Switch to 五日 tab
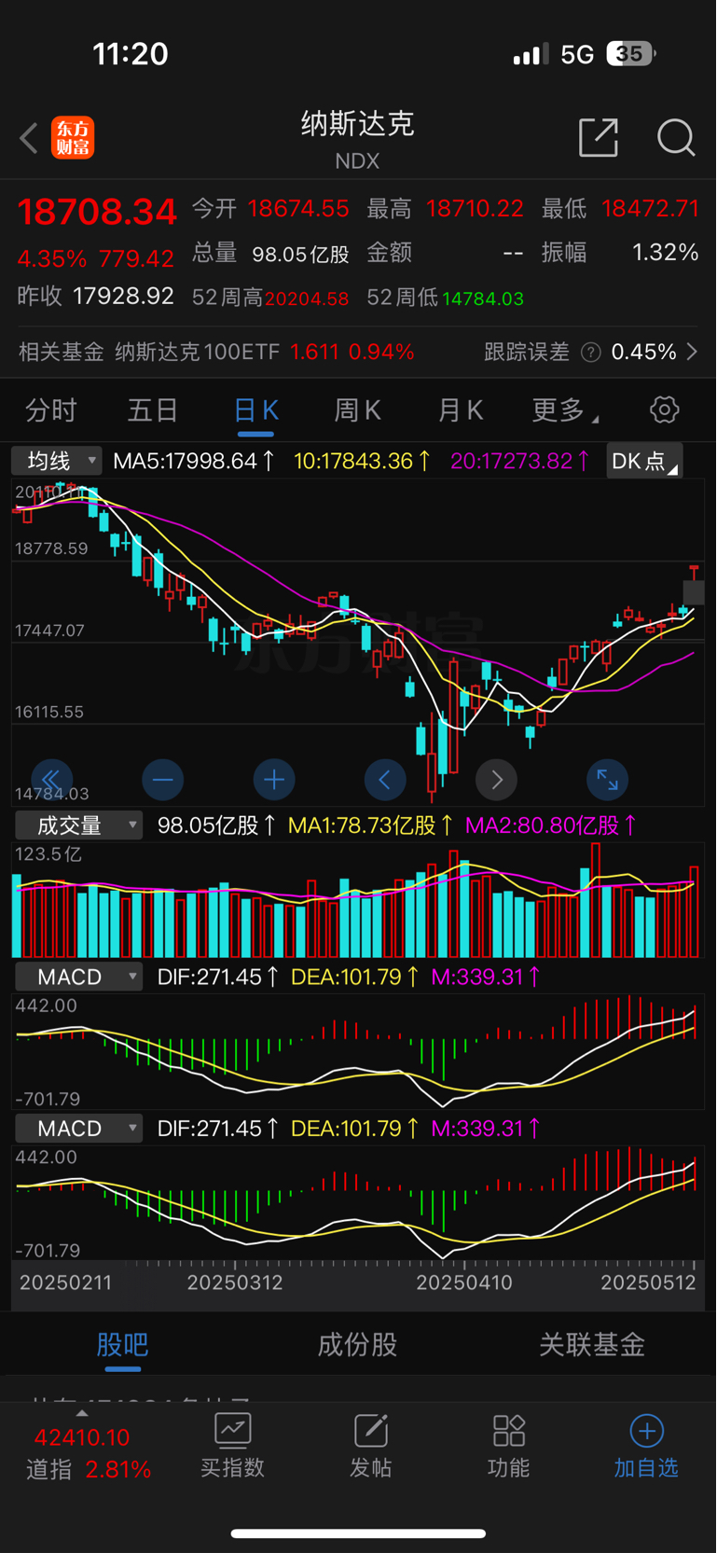 pos(153,410)
